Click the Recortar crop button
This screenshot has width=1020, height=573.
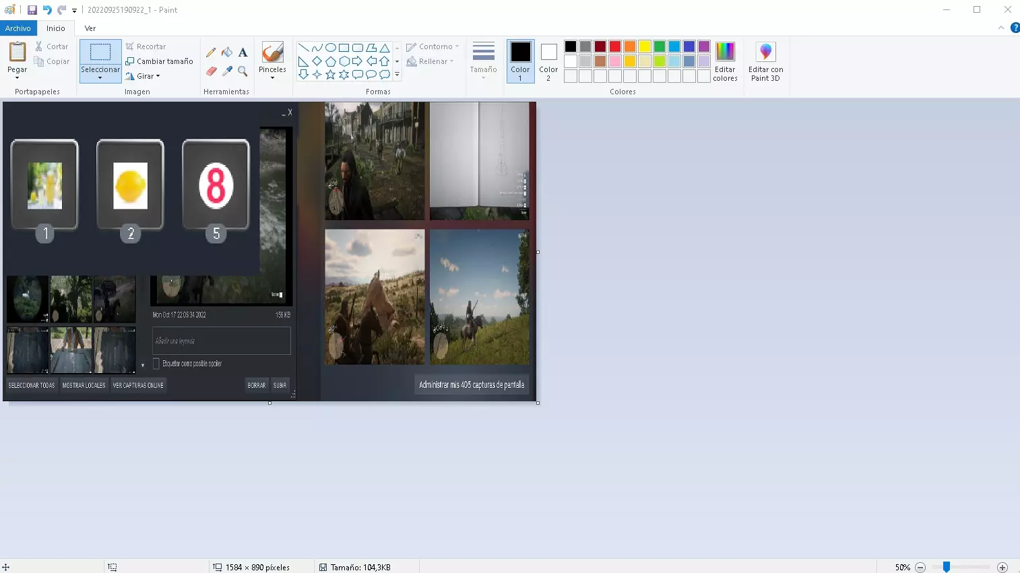coord(146,46)
